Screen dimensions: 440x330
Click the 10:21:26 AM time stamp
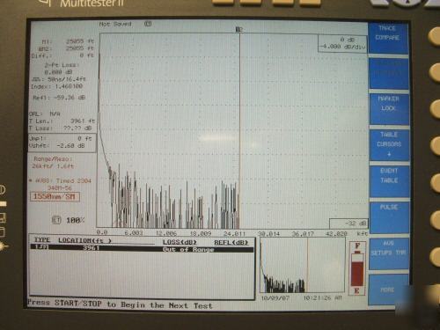click(323, 298)
